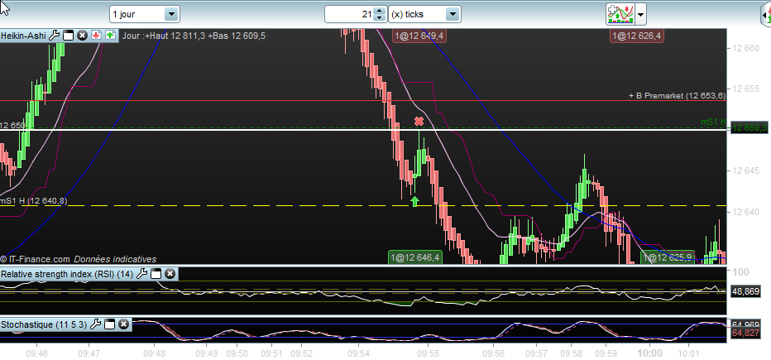The width and height of the screenshot is (771, 360).
Task: Open Stochastique indicator settings wrench
Action: tap(96, 324)
